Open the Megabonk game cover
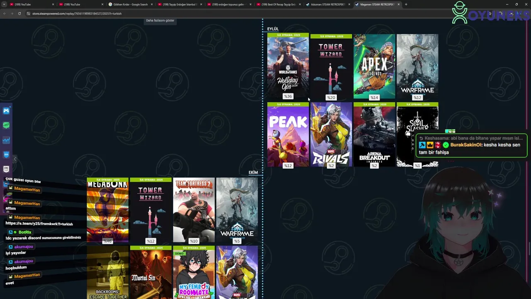 pyautogui.click(x=107, y=211)
